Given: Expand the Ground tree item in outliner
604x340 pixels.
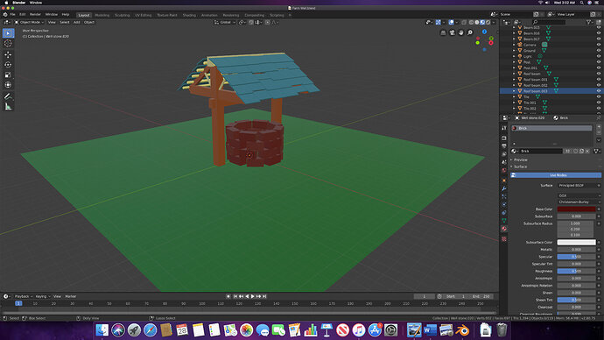Looking at the screenshot, I should click(x=514, y=51).
